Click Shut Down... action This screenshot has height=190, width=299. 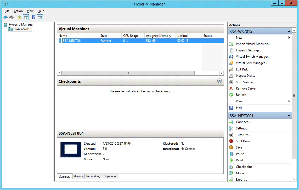coord(245,141)
